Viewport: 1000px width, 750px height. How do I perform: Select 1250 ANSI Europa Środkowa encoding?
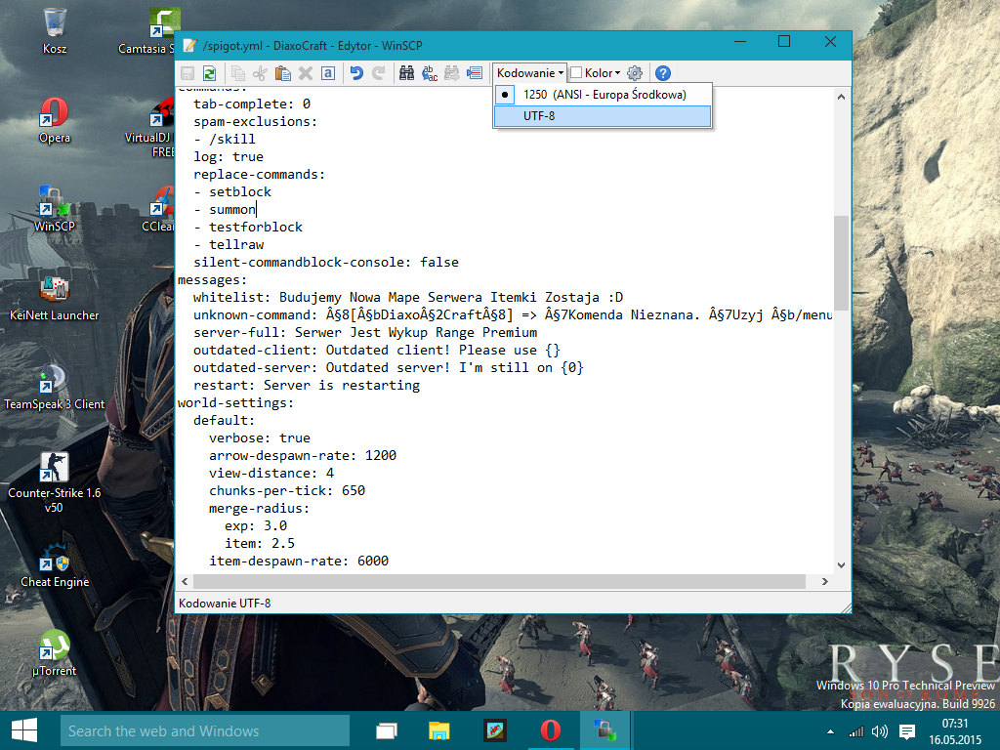(603, 95)
